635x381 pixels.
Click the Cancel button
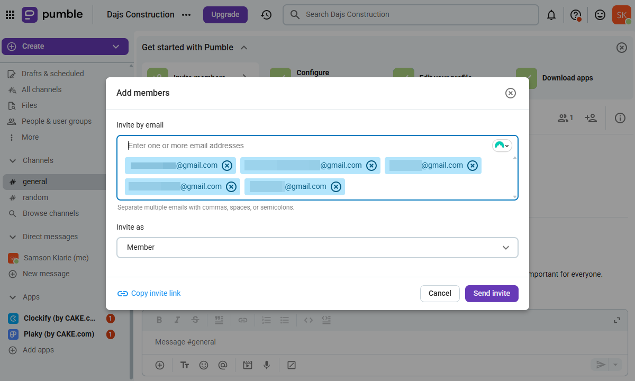tap(440, 293)
